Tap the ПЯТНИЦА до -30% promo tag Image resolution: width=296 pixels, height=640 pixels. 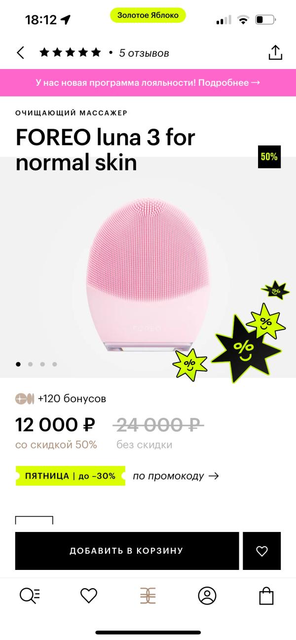tap(71, 476)
